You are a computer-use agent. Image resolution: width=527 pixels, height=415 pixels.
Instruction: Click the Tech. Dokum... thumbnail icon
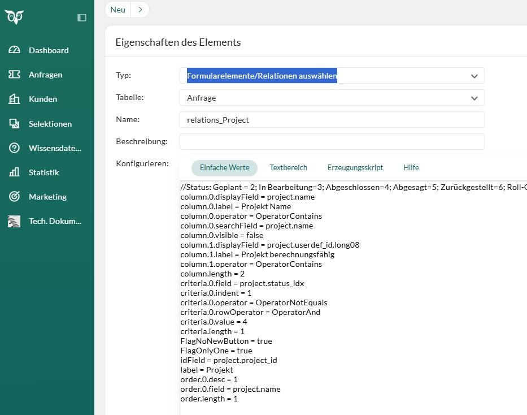pyautogui.click(x=14, y=221)
